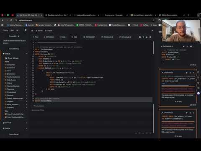Open a new browser tab with plus button
The height and width of the screenshot is (151, 201).
click(188, 15)
